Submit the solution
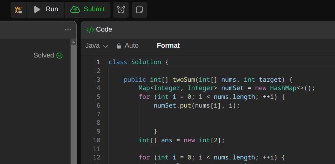Screen dimensions: 335x164 [87, 10]
